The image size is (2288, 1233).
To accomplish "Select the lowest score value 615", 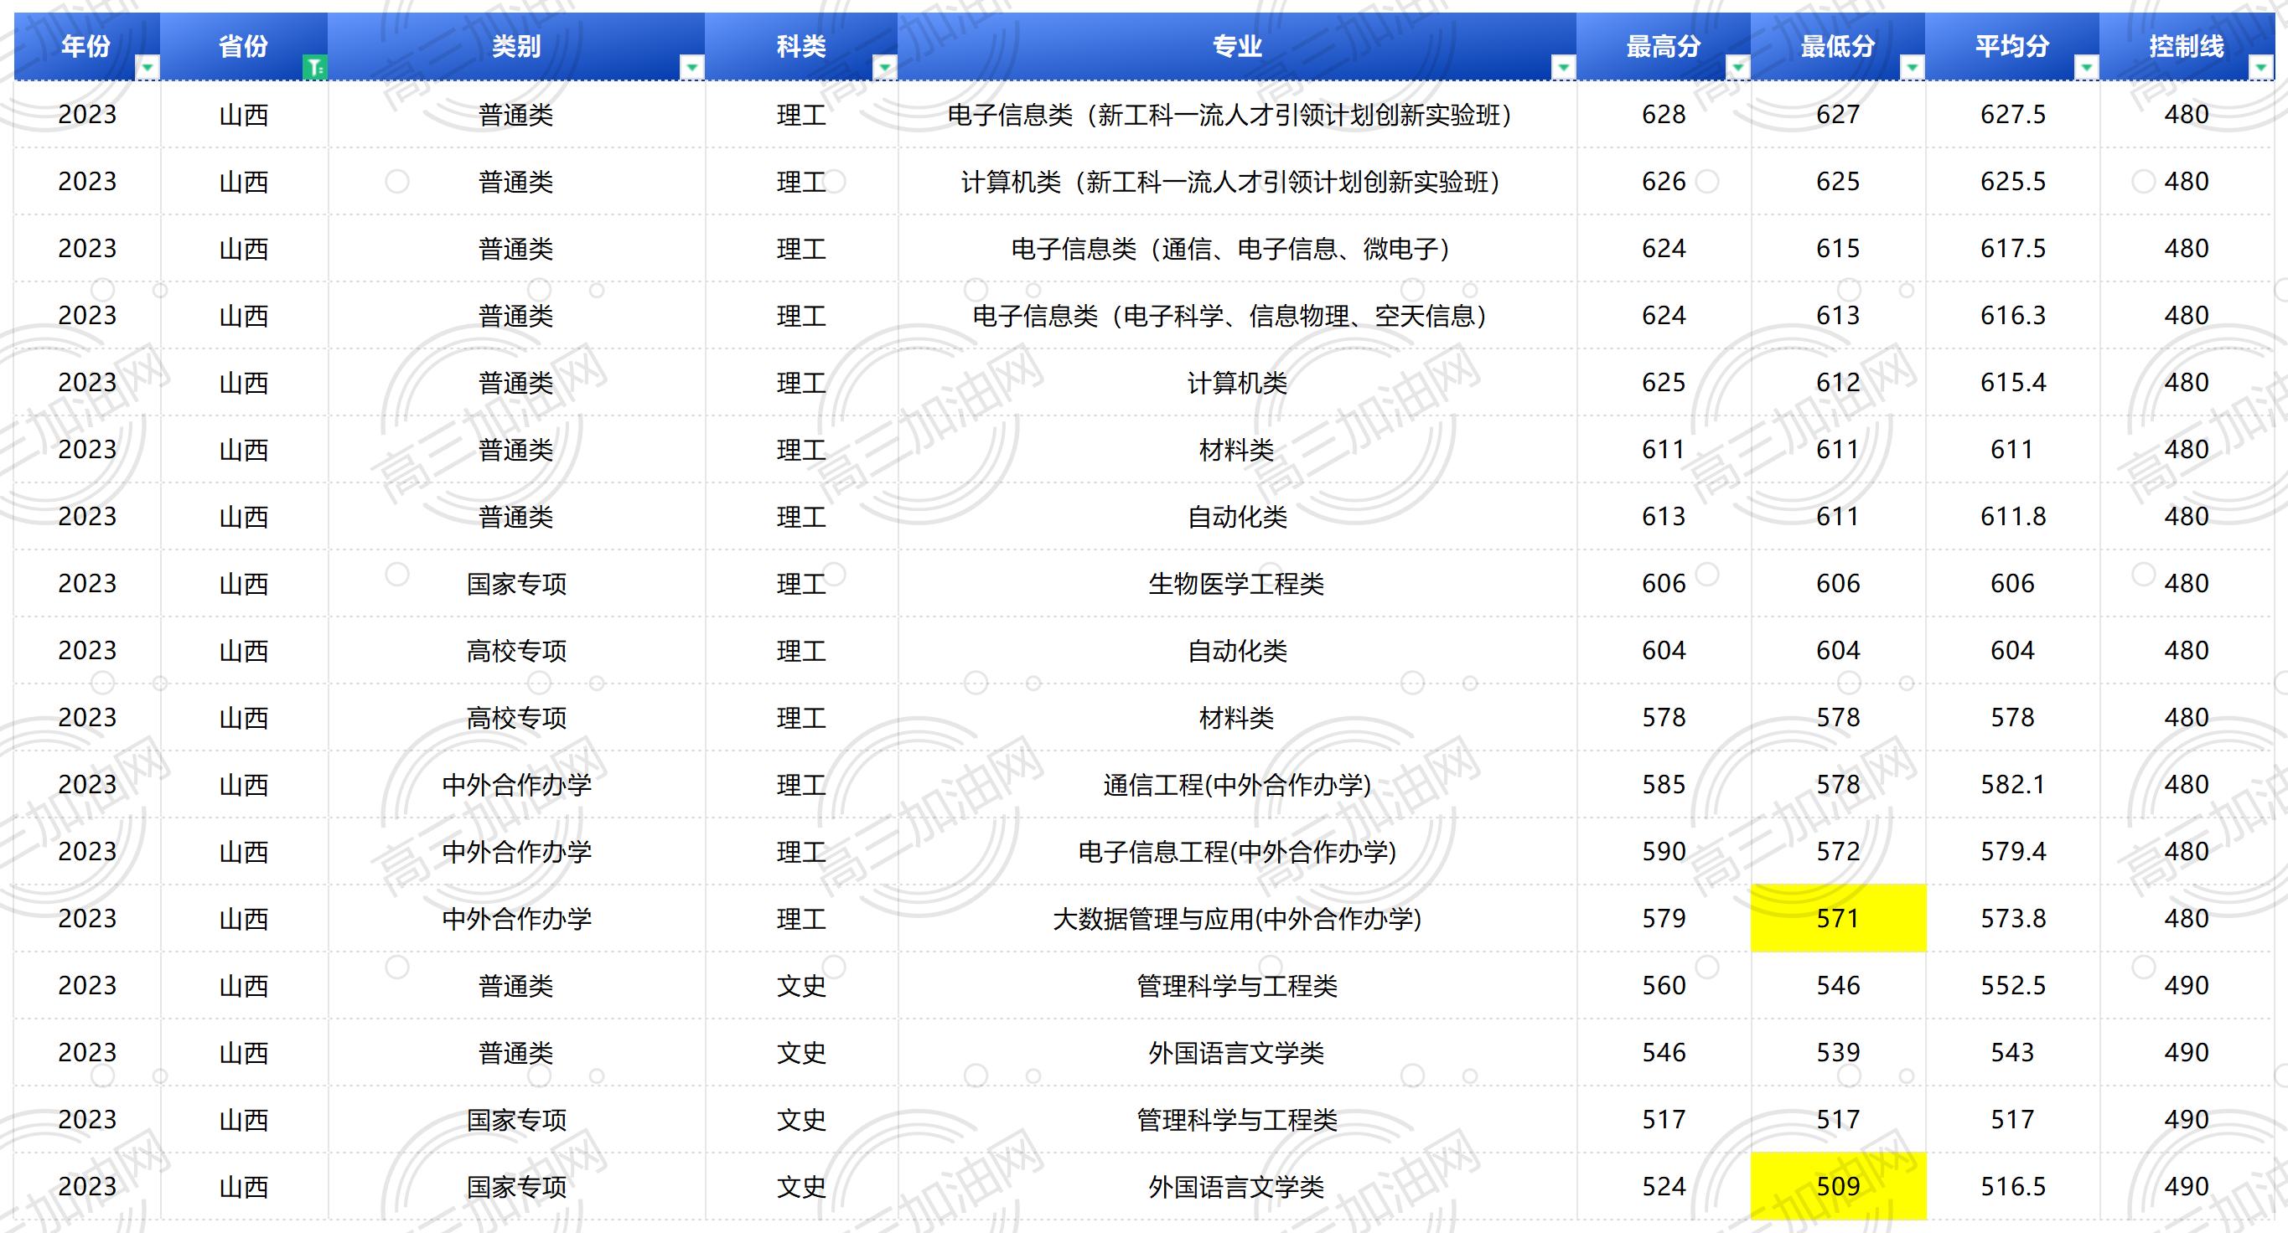I will [x=1838, y=249].
